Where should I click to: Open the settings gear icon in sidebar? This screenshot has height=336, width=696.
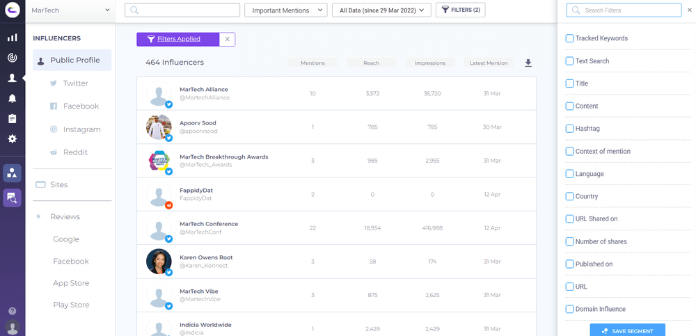13,139
